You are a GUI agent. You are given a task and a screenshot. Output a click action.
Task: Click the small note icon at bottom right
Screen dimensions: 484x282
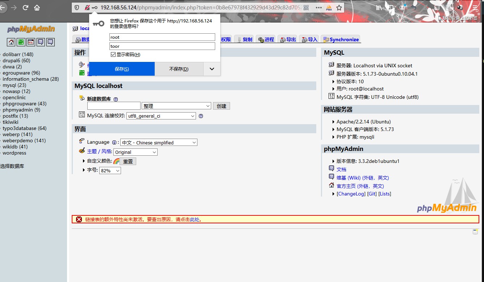click(475, 232)
